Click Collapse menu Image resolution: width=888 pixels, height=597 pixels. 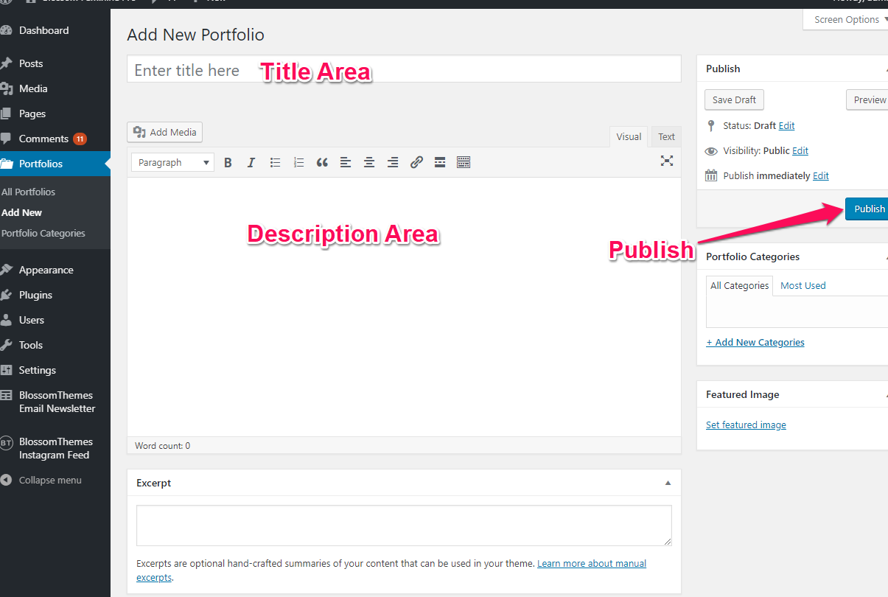(50, 480)
